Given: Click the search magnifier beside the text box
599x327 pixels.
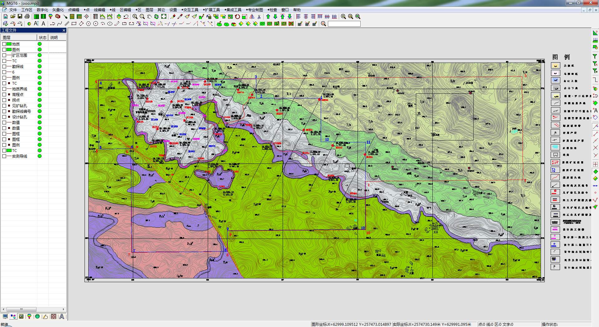Looking at the screenshot, I should (x=324, y=24).
